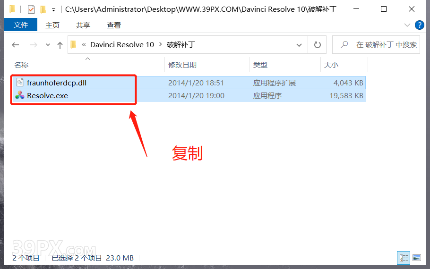The height and width of the screenshot is (269, 430).
Task: Click the search box for 破解补丁
Action: pos(376,45)
